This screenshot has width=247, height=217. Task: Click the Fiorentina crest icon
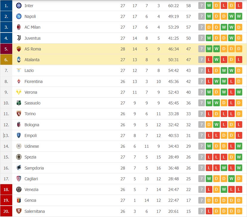click(x=19, y=81)
